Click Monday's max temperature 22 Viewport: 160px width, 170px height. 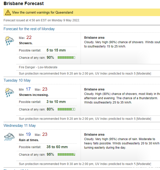coord(29,37)
